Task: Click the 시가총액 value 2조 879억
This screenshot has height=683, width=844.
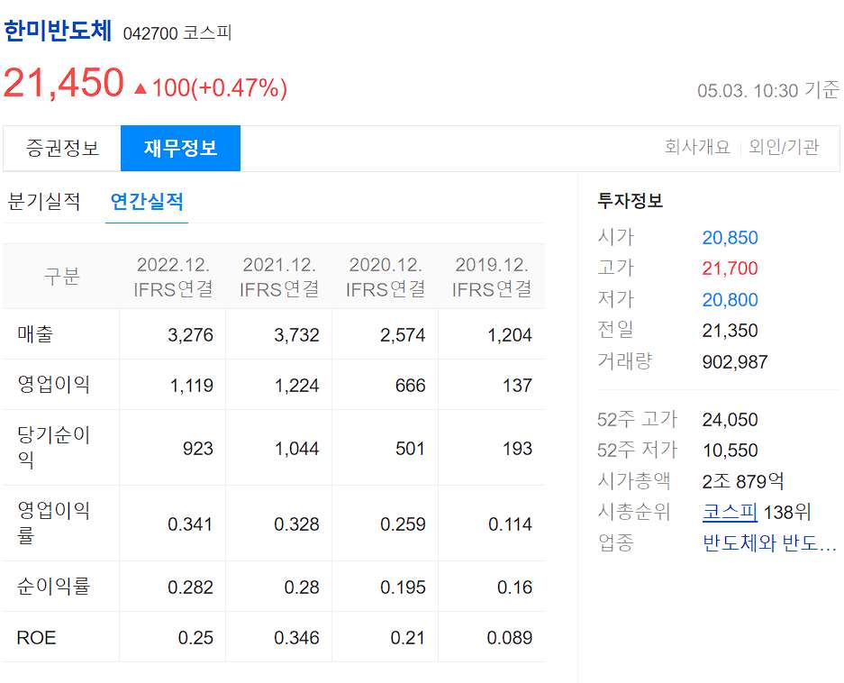Action: [x=743, y=481]
